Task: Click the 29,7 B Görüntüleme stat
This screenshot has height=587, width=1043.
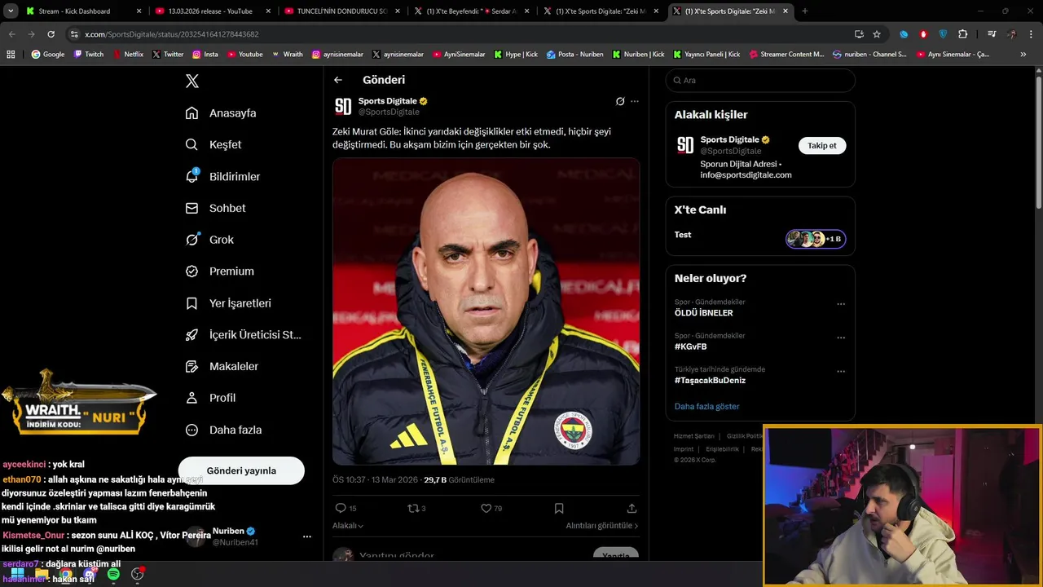Action: 459,480
